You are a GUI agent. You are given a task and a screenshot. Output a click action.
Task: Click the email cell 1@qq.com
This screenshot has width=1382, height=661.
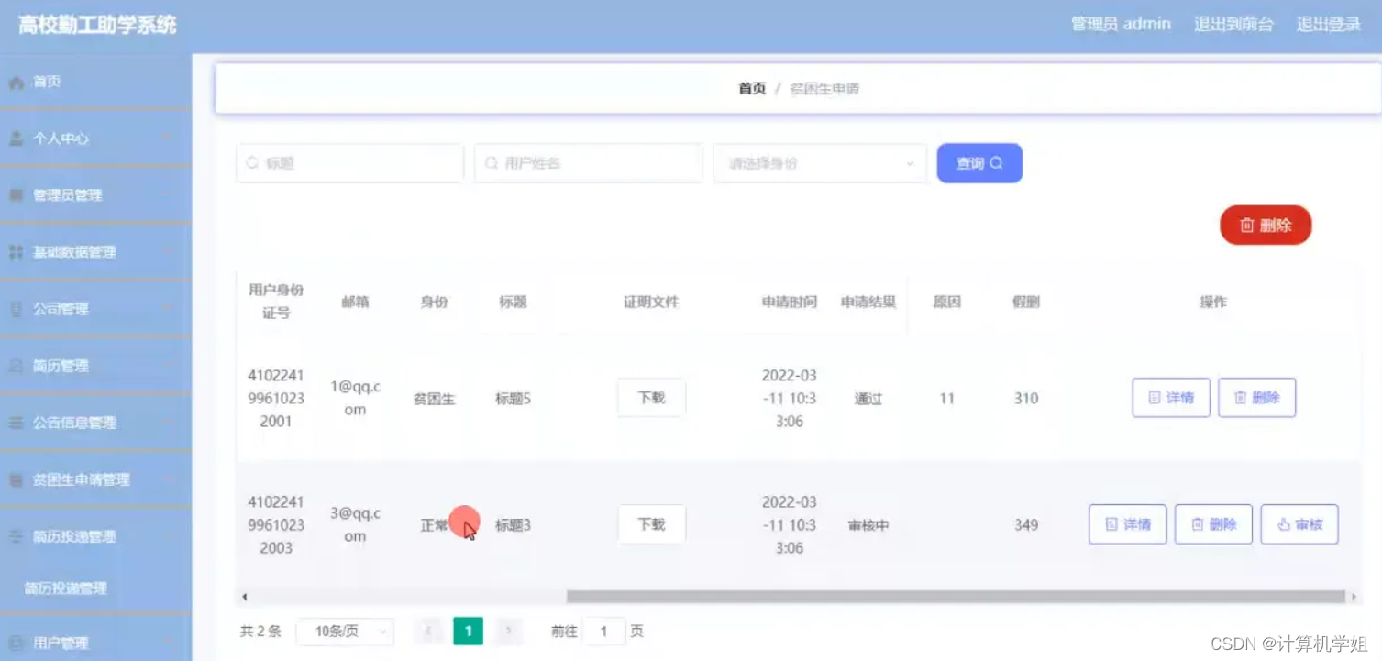355,398
